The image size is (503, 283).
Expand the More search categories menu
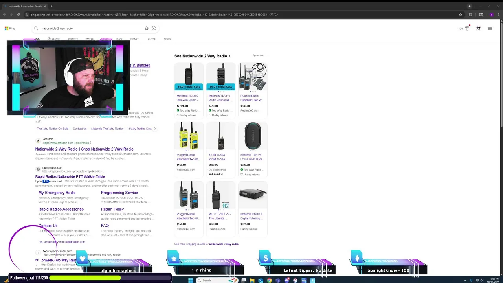[152, 39]
